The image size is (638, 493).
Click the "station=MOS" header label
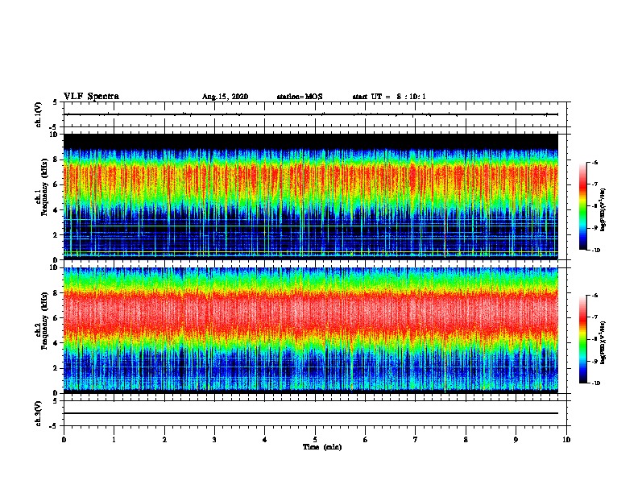(x=300, y=97)
